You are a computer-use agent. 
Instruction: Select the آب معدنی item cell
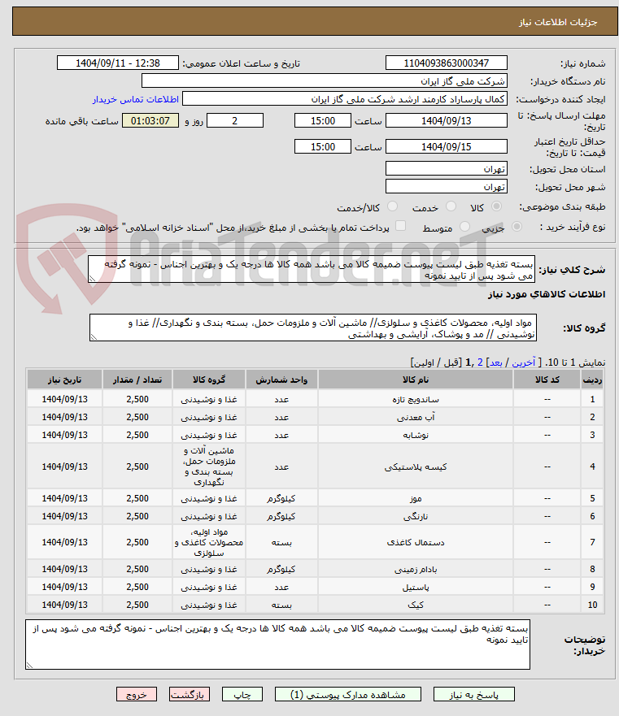pos(416,417)
